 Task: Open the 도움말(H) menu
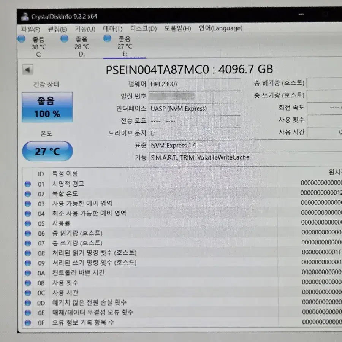pos(178,28)
